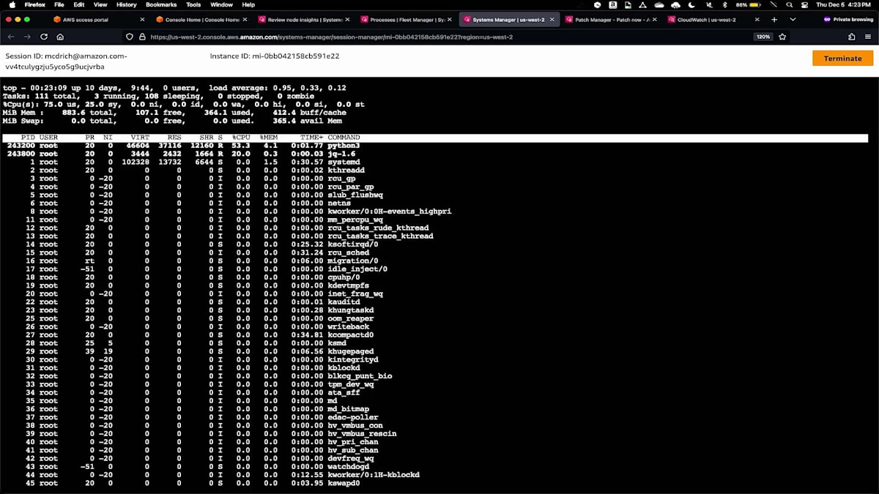Click the Bluetooth status icon

pos(723,4)
